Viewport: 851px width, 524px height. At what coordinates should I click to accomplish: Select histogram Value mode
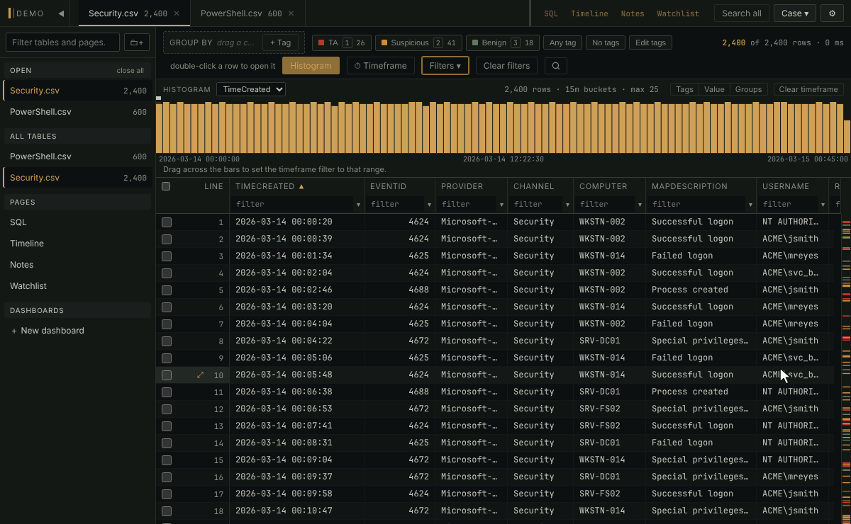click(x=714, y=89)
